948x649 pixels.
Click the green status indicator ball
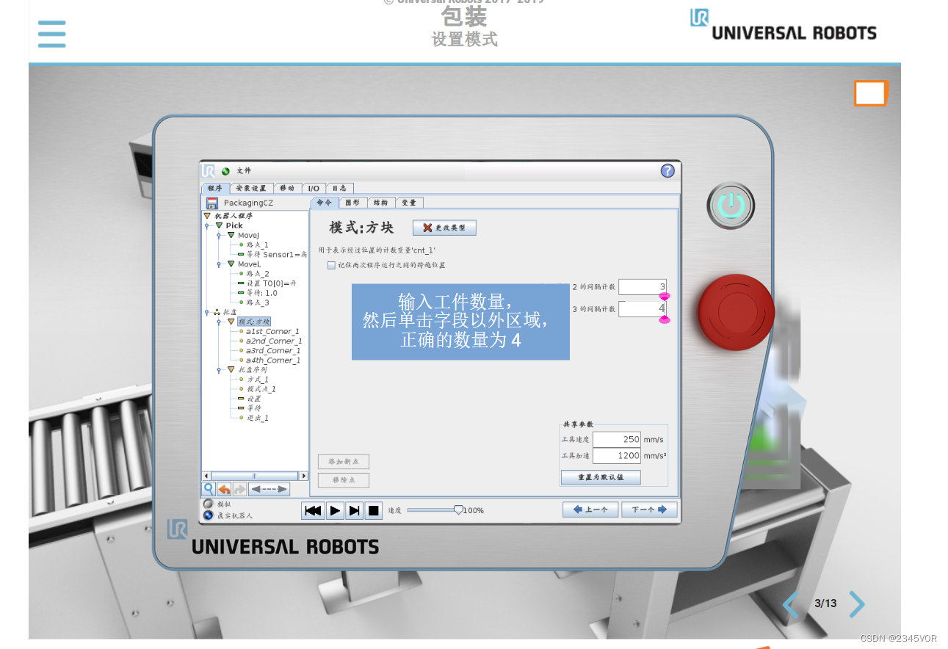pyautogui.click(x=225, y=171)
